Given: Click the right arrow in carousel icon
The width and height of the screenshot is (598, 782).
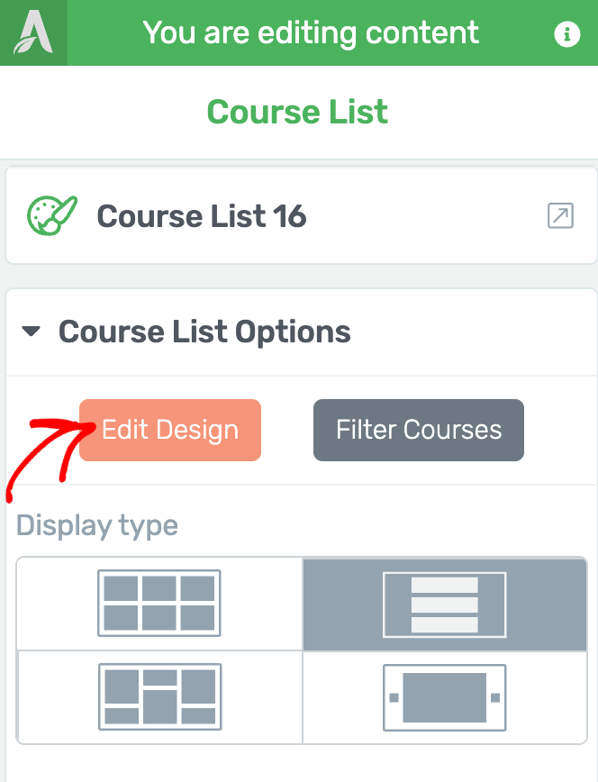Looking at the screenshot, I should pyautogui.click(x=495, y=697).
